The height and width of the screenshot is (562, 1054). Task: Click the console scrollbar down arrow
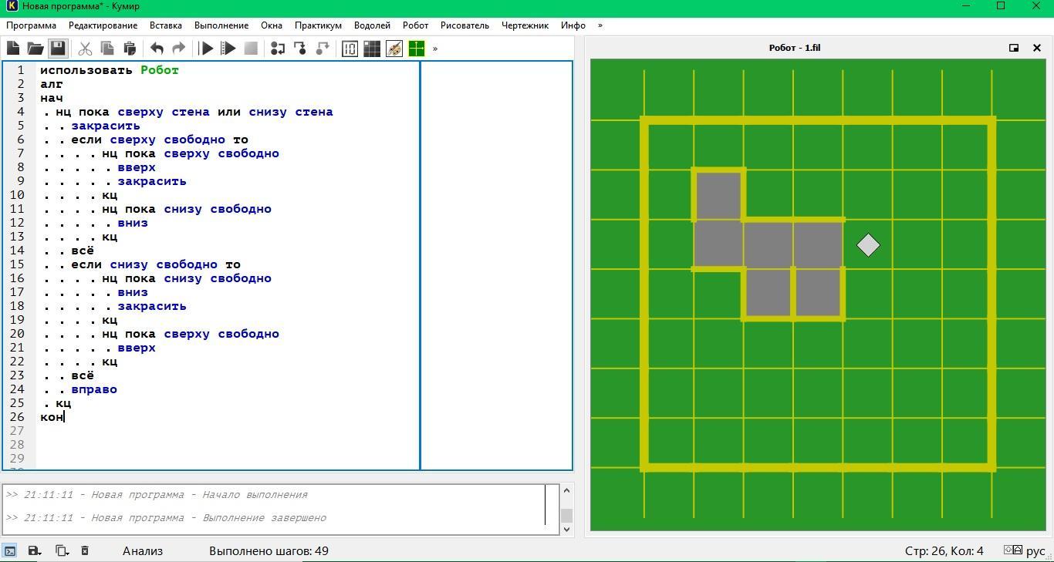coord(567,529)
